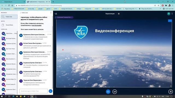Toggle the user list panel icon
The image size is (175, 98).
[x=56, y=14]
